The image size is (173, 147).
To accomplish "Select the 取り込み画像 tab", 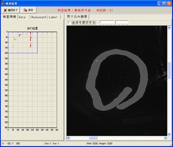I will coord(77,17).
